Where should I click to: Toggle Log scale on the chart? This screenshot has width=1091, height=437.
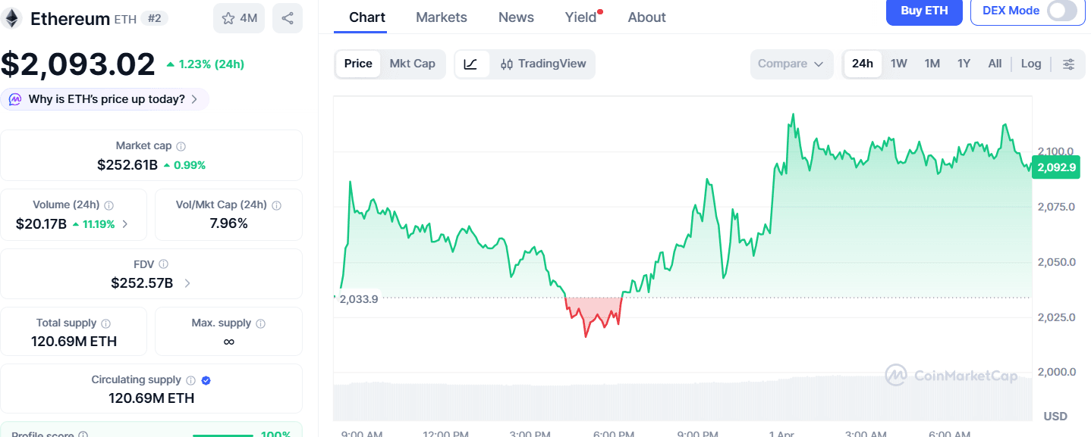[x=1030, y=64]
